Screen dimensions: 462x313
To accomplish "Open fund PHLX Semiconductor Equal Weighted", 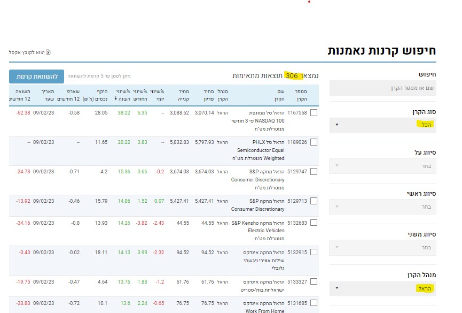I will pos(259,150).
